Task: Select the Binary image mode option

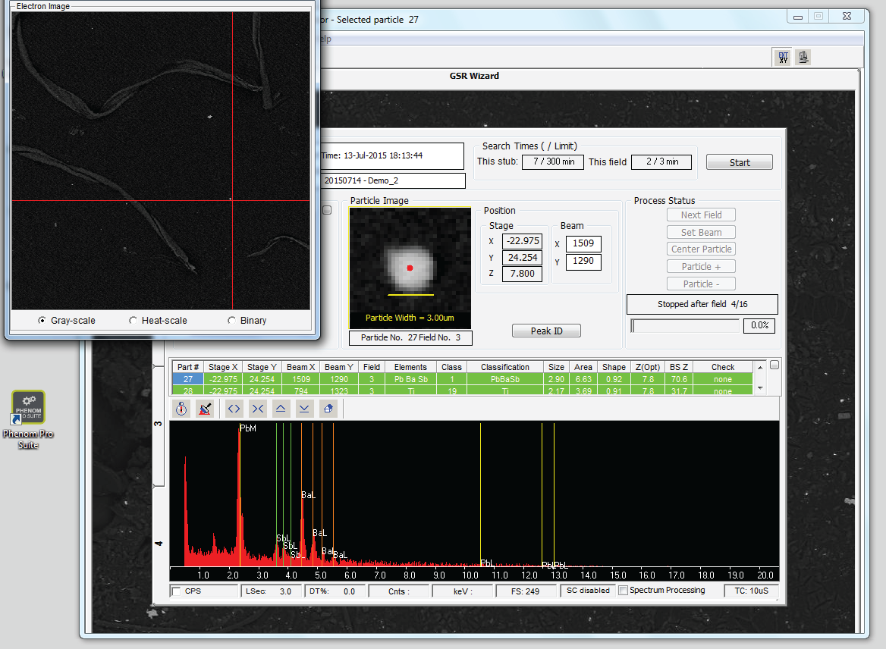Action: [x=232, y=321]
